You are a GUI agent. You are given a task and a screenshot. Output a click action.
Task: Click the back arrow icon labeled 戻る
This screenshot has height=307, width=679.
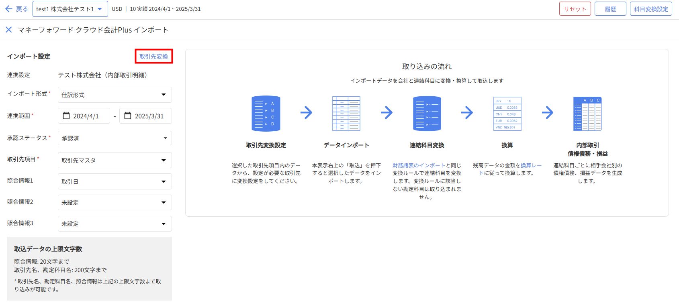(x=9, y=9)
